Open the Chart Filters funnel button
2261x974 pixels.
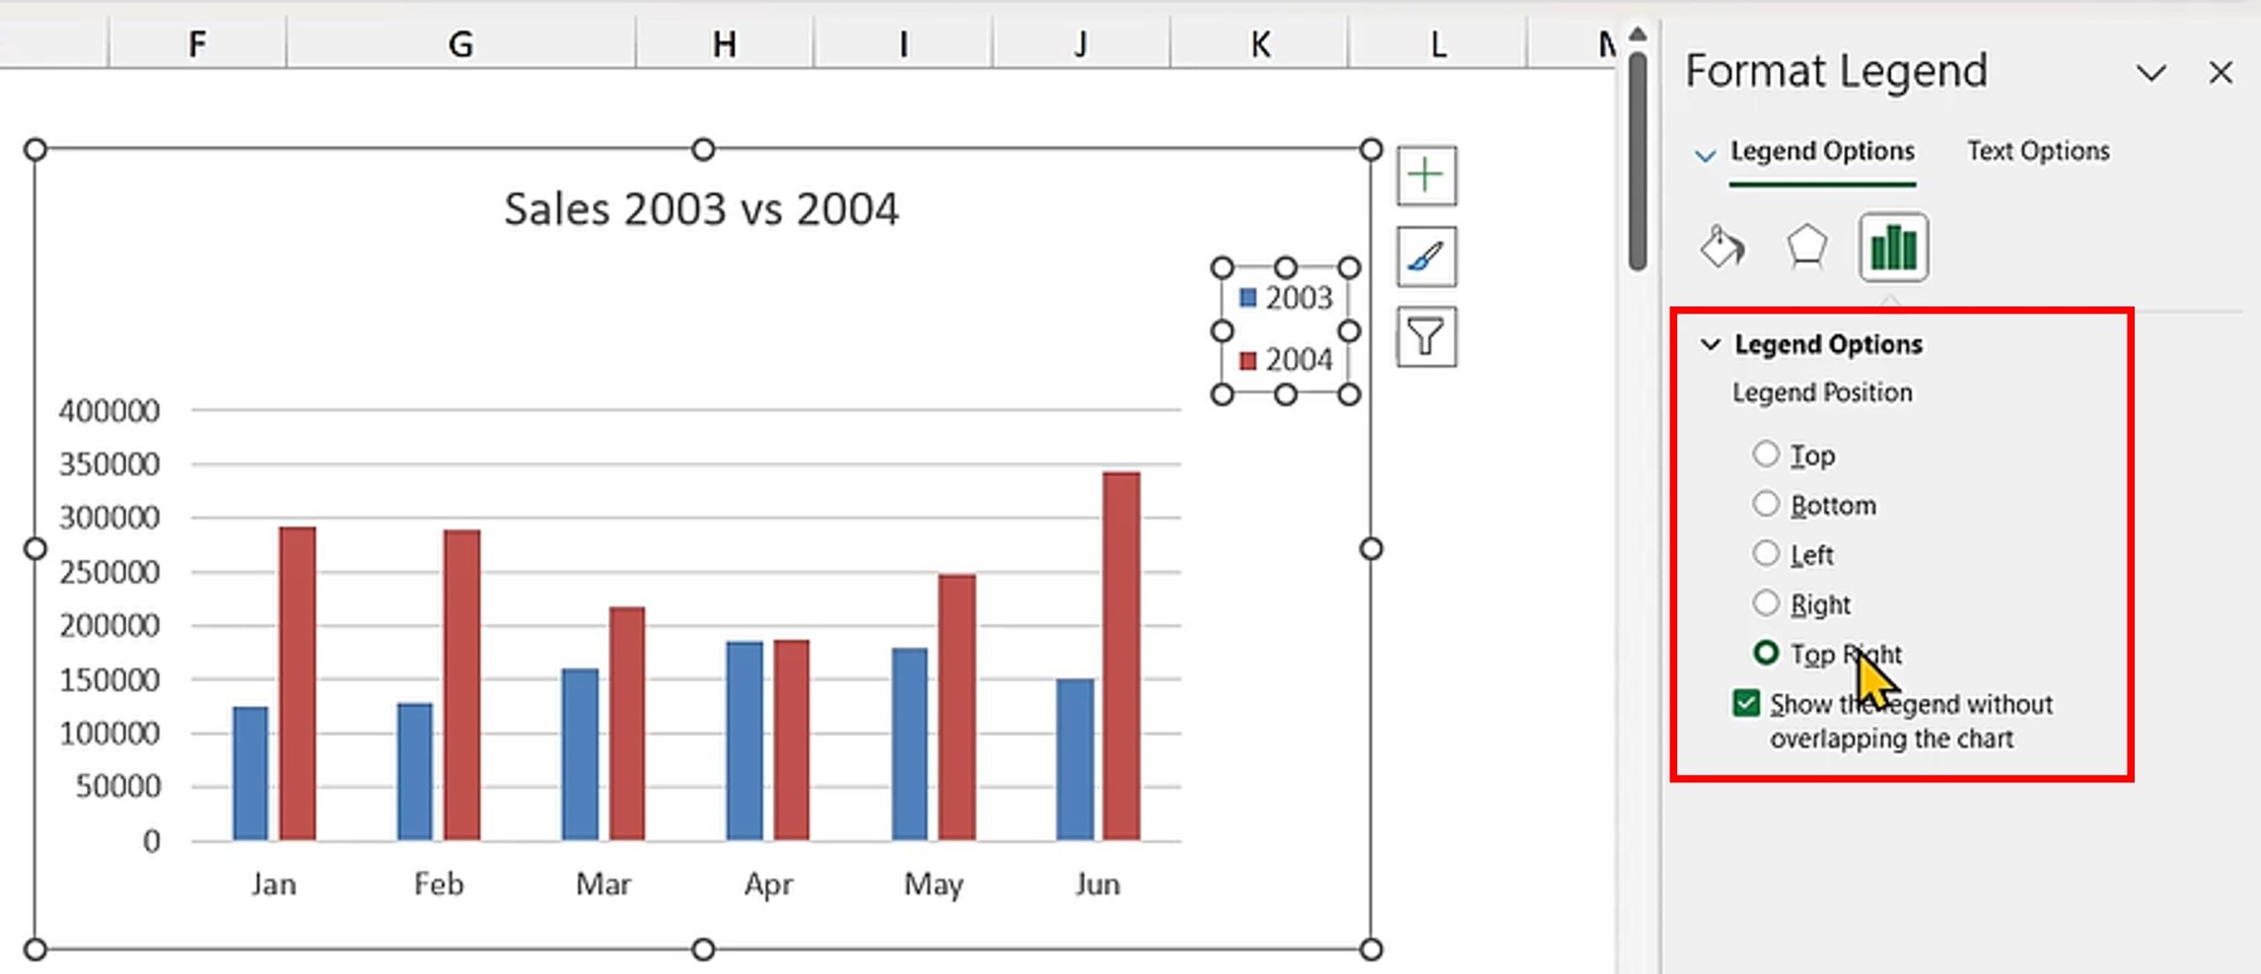click(1425, 336)
